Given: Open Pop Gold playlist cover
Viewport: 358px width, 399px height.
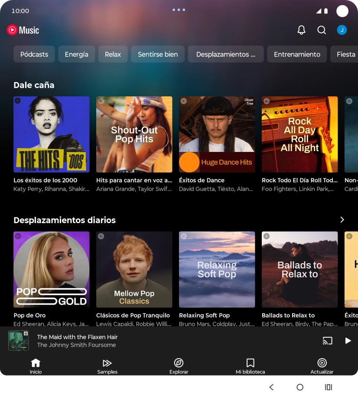Looking at the screenshot, I should click(51, 270).
